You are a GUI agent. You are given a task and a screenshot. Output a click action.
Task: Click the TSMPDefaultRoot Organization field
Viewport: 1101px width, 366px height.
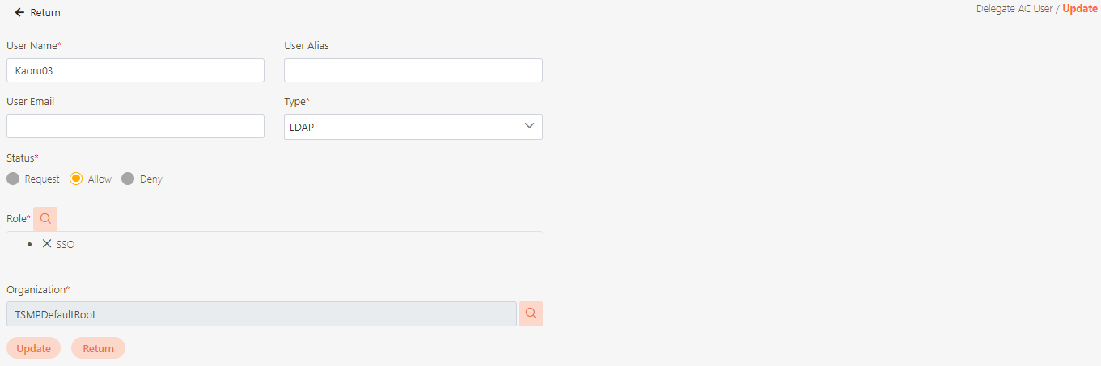coord(260,314)
